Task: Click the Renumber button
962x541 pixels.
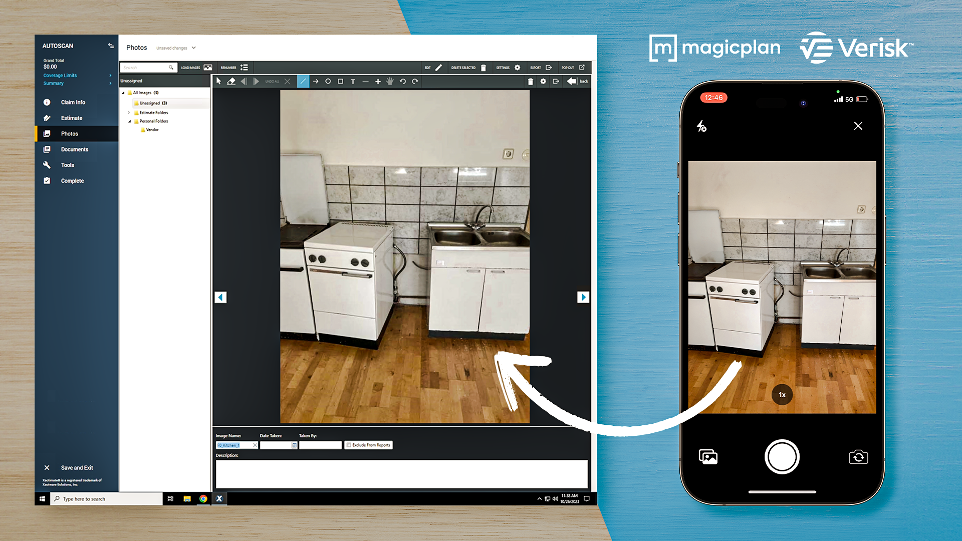Action: click(x=234, y=68)
